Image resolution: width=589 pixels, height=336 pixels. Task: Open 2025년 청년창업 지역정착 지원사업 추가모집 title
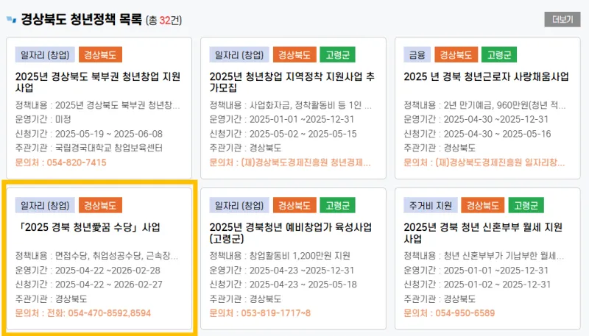click(x=292, y=82)
